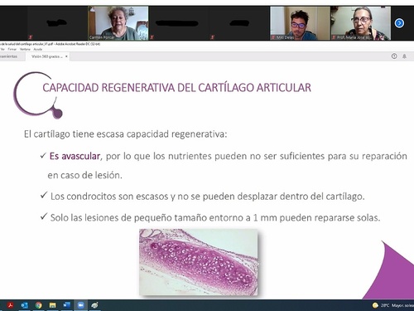Open the Ventana menu
This screenshot has height=311, width=414.
(25, 49)
